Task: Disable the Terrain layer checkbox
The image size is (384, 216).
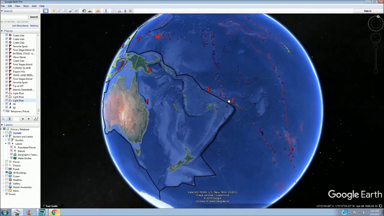Action: click(x=7, y=194)
